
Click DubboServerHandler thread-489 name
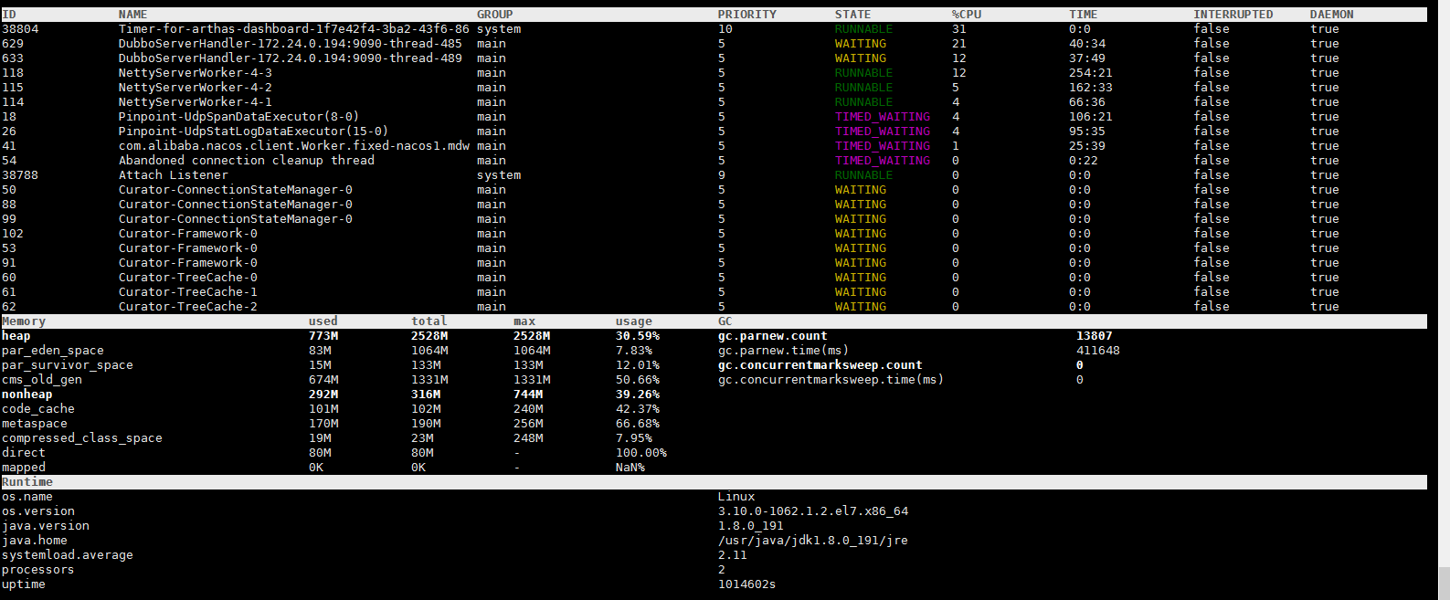[x=290, y=58]
